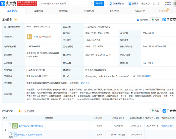Switch to the 法律诉讼 tab
The image size is (176, 139).
(38, 11)
